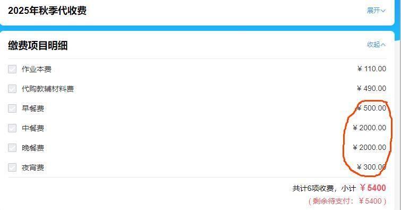This screenshot has height=210, width=401.
Task: Click the chevron arrow next to 展开
Action: click(x=383, y=11)
